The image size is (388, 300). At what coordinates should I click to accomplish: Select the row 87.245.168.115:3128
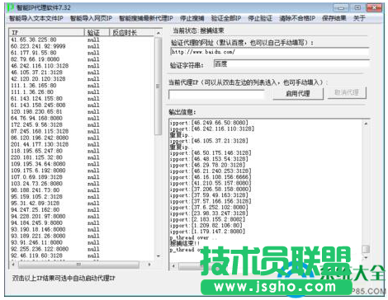pyautogui.click(x=40, y=131)
